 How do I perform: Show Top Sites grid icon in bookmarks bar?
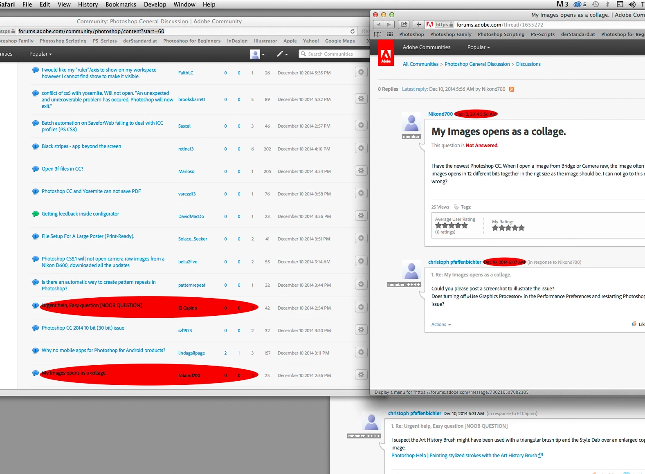click(390, 34)
